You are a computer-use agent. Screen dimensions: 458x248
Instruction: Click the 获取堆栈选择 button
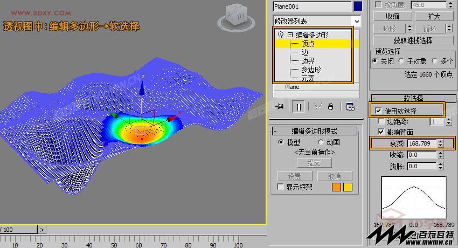click(x=413, y=40)
